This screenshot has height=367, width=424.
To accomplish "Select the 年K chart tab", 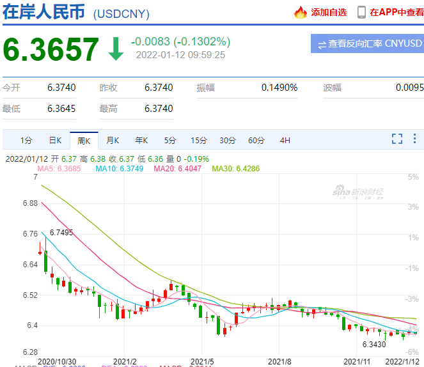I will click(x=141, y=141).
